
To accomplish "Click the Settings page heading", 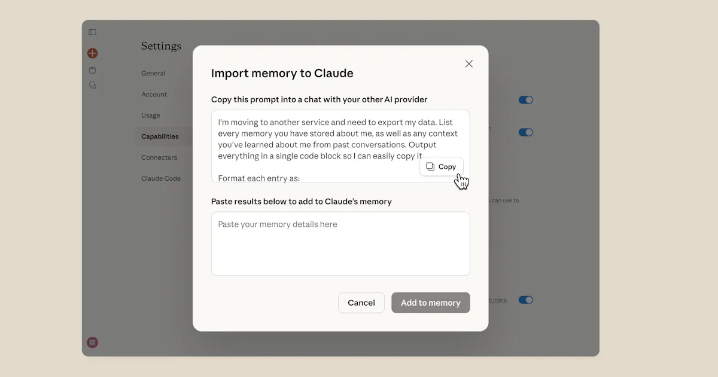I will tap(161, 46).
